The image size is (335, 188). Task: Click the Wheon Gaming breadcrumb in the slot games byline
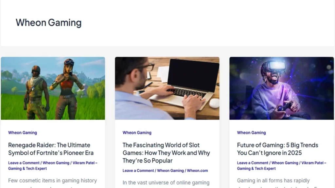pyautogui.click(x=170, y=170)
